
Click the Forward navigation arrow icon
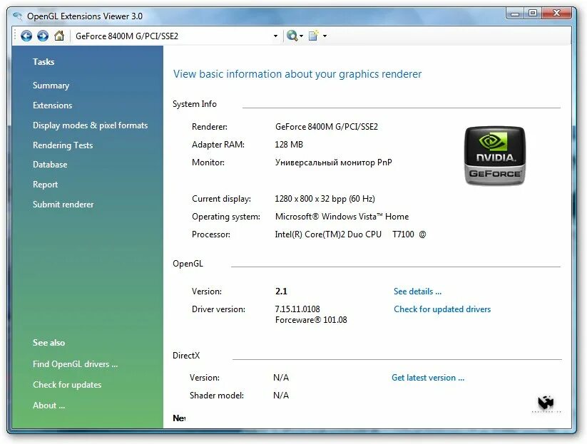[43, 36]
